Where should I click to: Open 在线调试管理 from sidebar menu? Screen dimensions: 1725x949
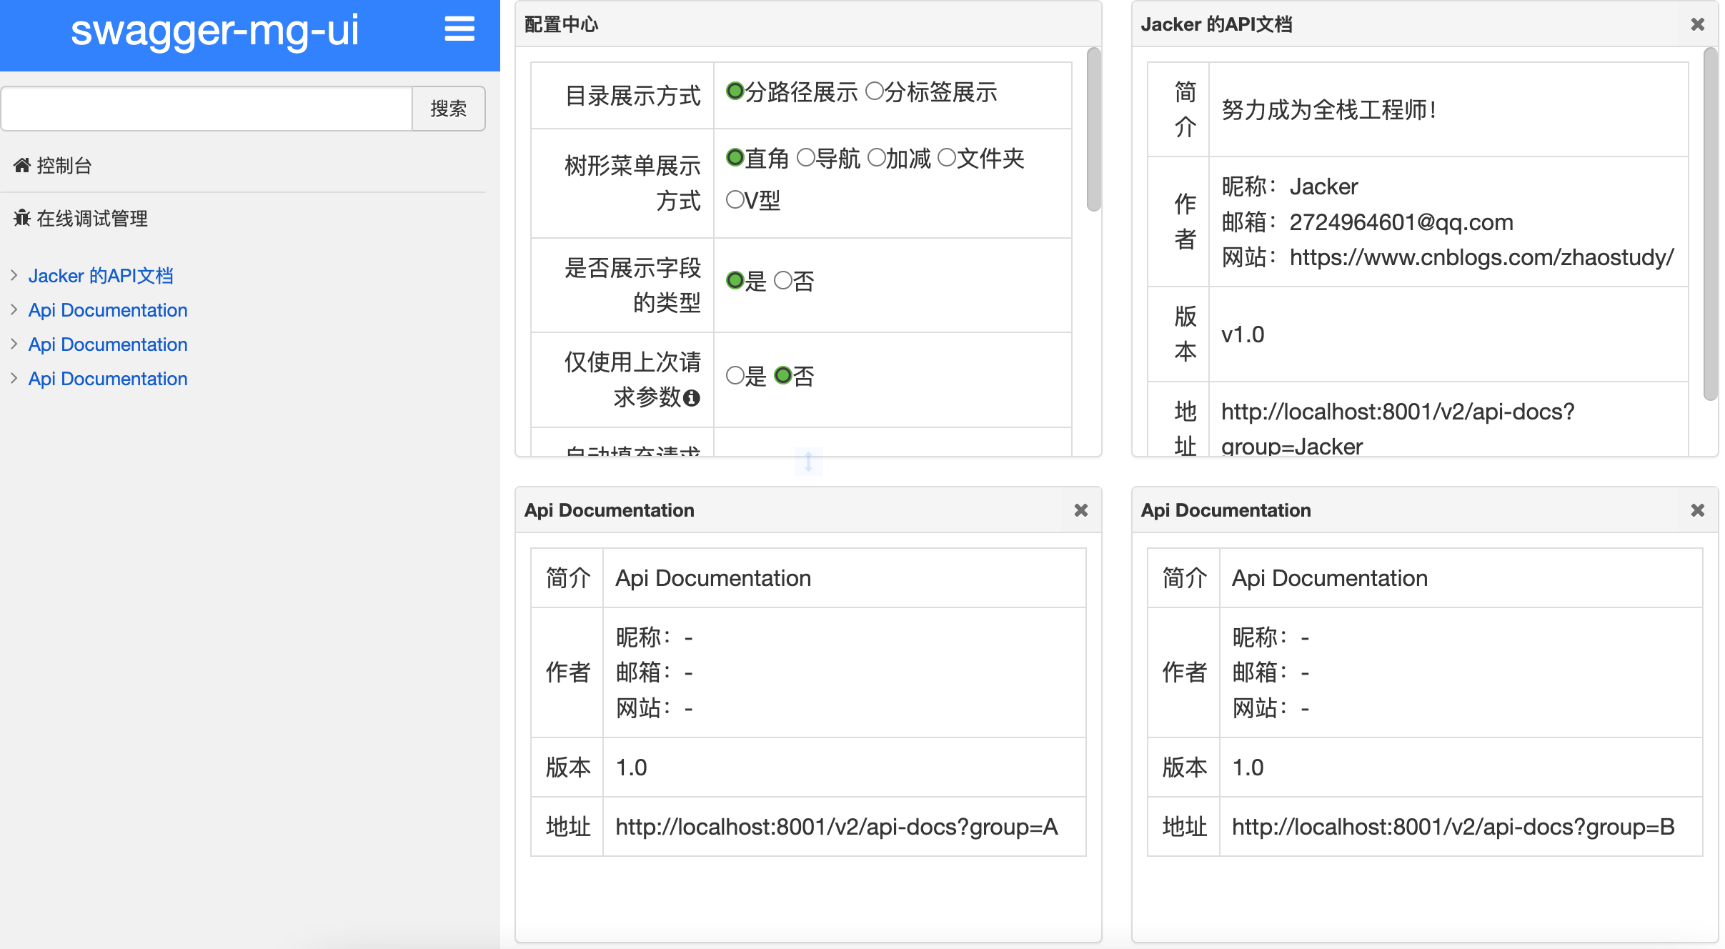click(x=91, y=219)
